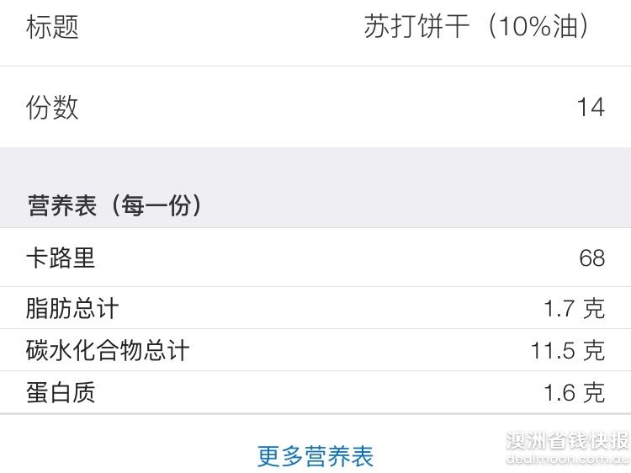Click the 澳洲省钱快报 watermark logo
631x473 pixels.
pos(567,441)
